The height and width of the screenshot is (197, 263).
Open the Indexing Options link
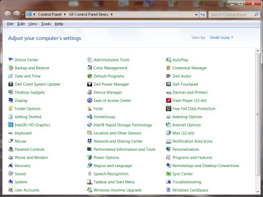coord(187,117)
